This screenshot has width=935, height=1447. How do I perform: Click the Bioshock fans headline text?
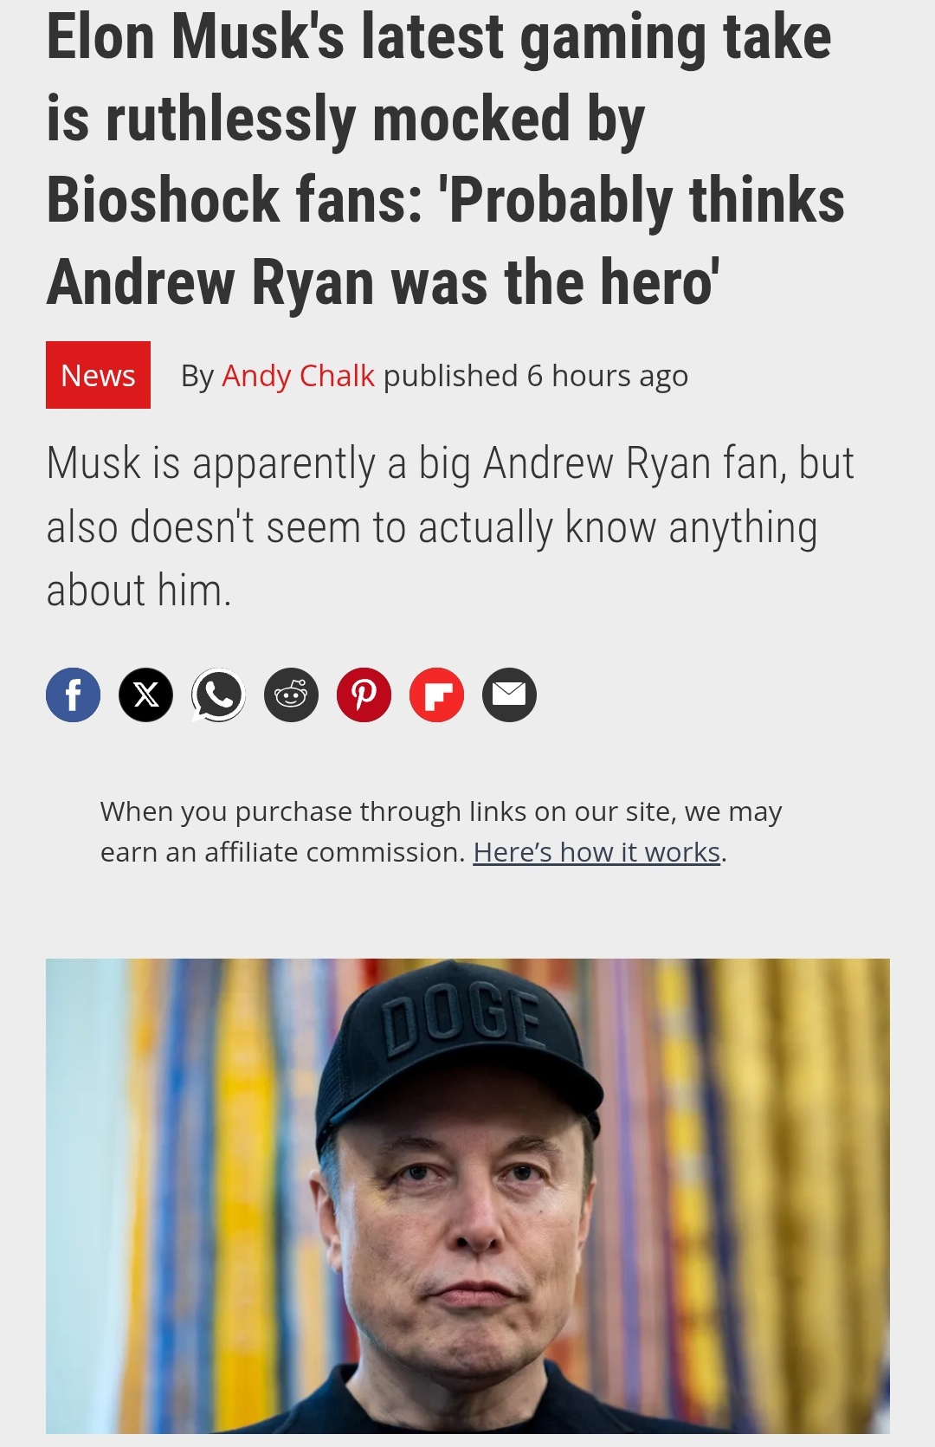coord(445,159)
